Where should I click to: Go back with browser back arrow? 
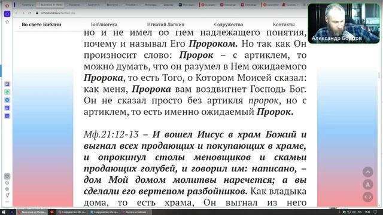point(16,13)
